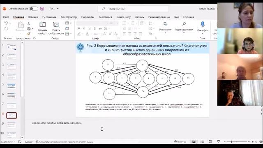
Task: Click the Поиск search field
Action: tap(133, 9)
